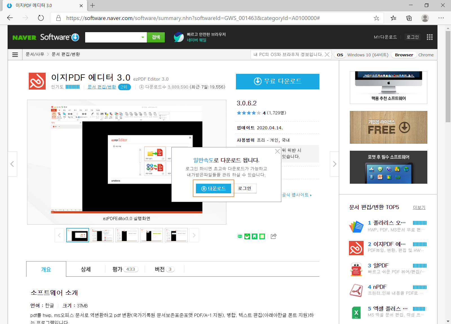Show previous screenshot with left arrow
This screenshot has width=451, height=324.
click(12, 164)
